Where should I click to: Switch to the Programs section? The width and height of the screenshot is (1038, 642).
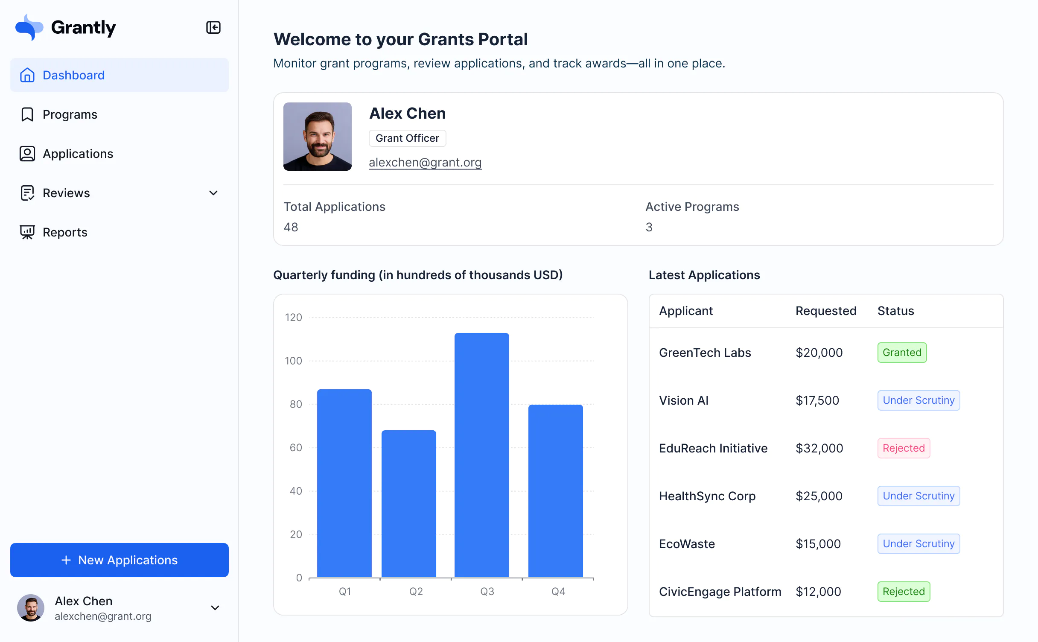(x=70, y=114)
